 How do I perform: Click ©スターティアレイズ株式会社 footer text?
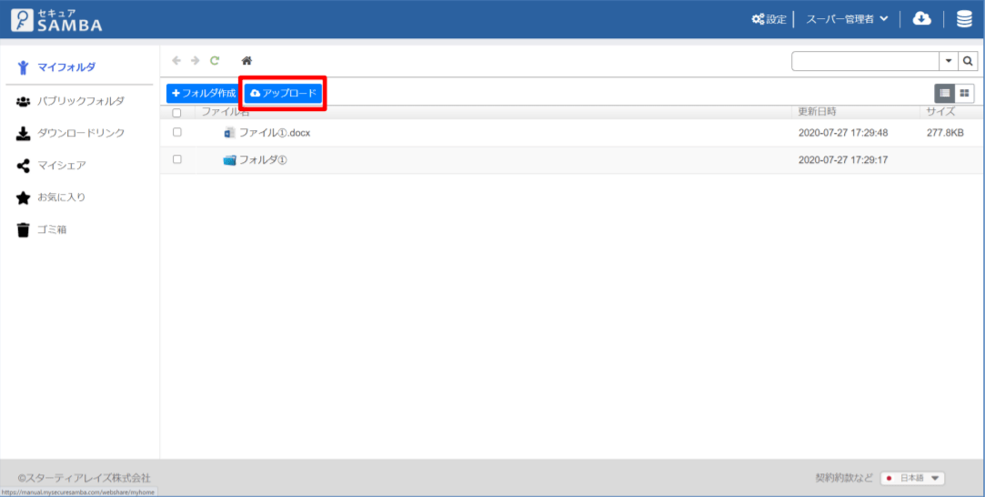(85, 478)
